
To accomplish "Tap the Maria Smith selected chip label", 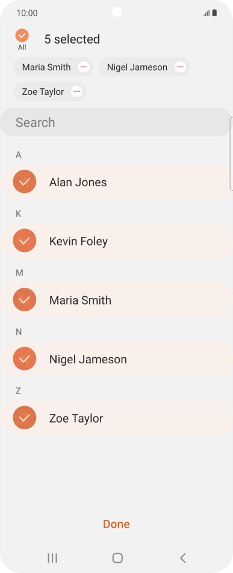I will pos(46,67).
